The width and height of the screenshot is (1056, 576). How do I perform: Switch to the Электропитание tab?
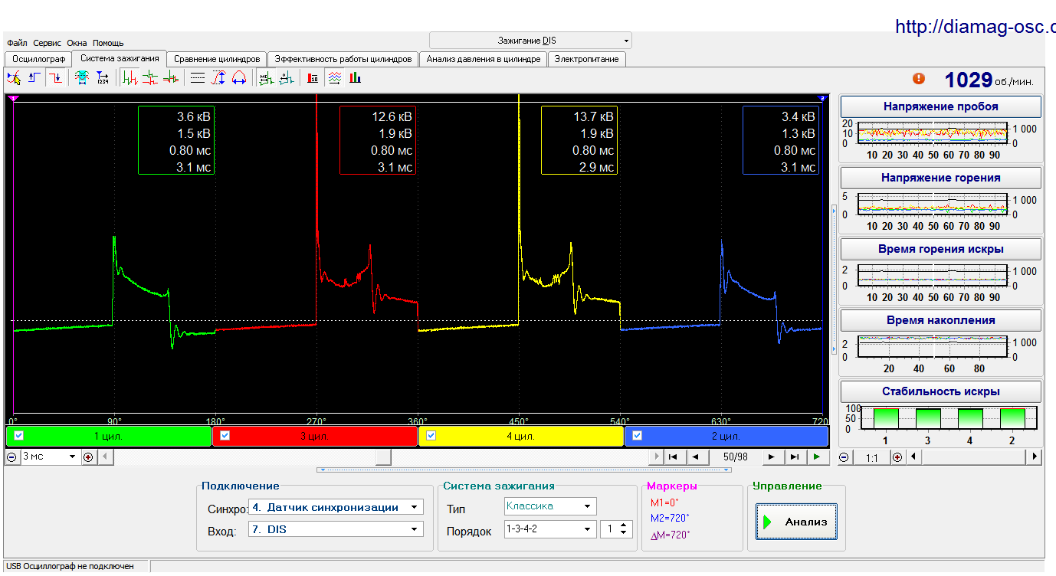[x=587, y=59]
